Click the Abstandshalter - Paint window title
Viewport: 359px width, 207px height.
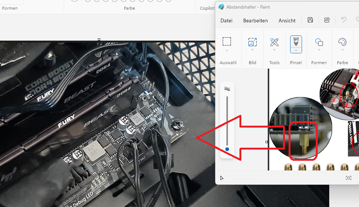pyautogui.click(x=248, y=7)
